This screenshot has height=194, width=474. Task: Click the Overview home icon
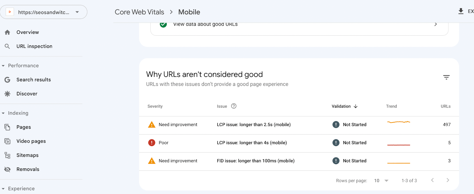[x=7, y=32]
